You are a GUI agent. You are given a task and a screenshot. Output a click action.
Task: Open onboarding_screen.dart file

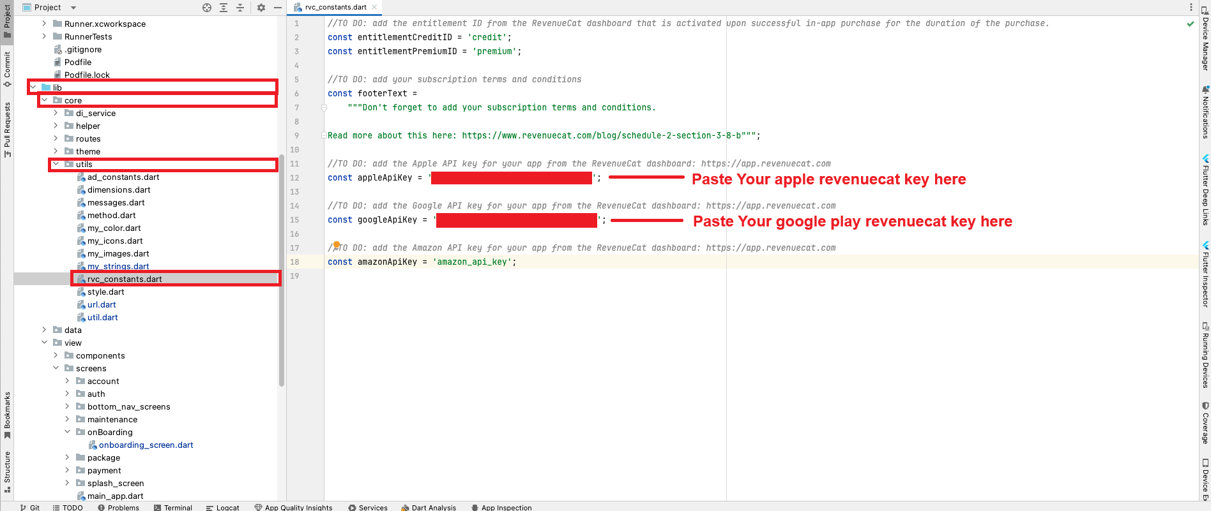click(x=146, y=445)
